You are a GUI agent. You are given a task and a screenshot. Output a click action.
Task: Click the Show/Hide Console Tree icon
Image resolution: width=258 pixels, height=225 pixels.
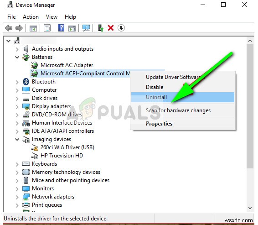click(x=33, y=28)
